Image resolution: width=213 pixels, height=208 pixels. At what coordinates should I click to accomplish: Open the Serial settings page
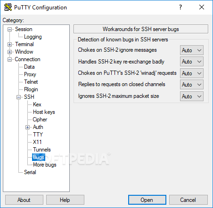(30, 172)
